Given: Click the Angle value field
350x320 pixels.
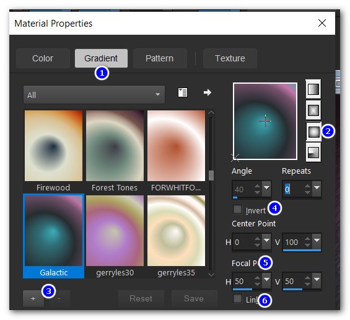Looking at the screenshot, I should 243,190.
